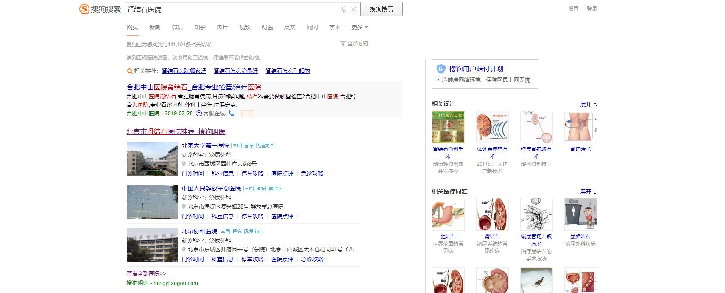This screenshot has width=725, height=293.
Task: Switch to the 图片 tab
Action: point(222,27)
